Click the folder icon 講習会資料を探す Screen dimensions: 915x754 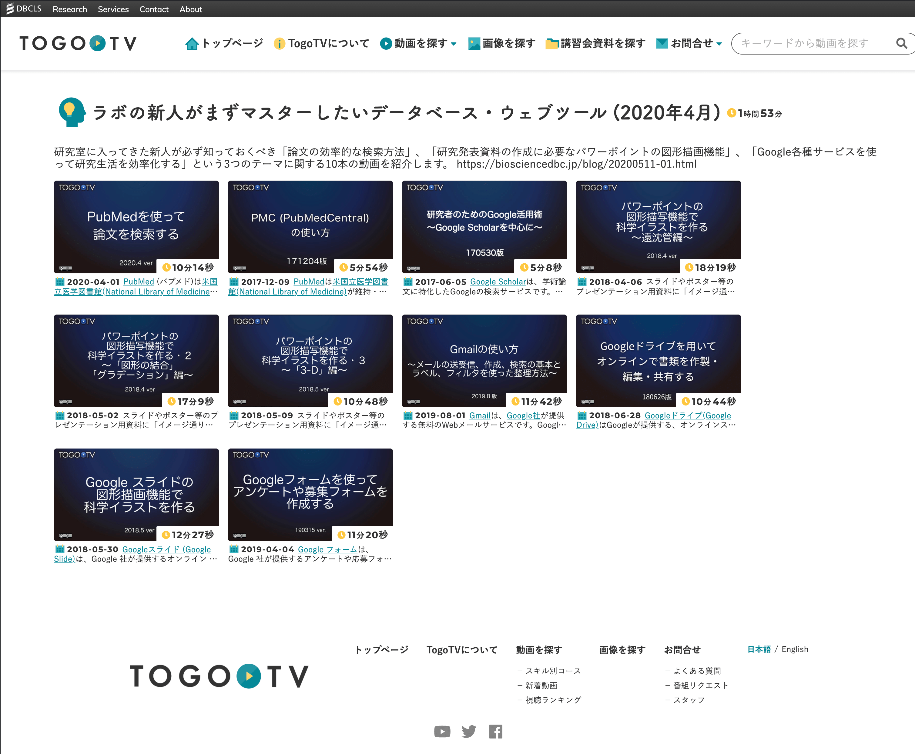pos(552,43)
